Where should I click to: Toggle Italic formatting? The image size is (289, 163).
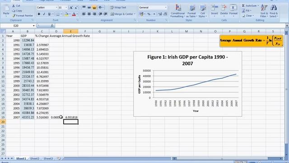click(x=44, y=14)
